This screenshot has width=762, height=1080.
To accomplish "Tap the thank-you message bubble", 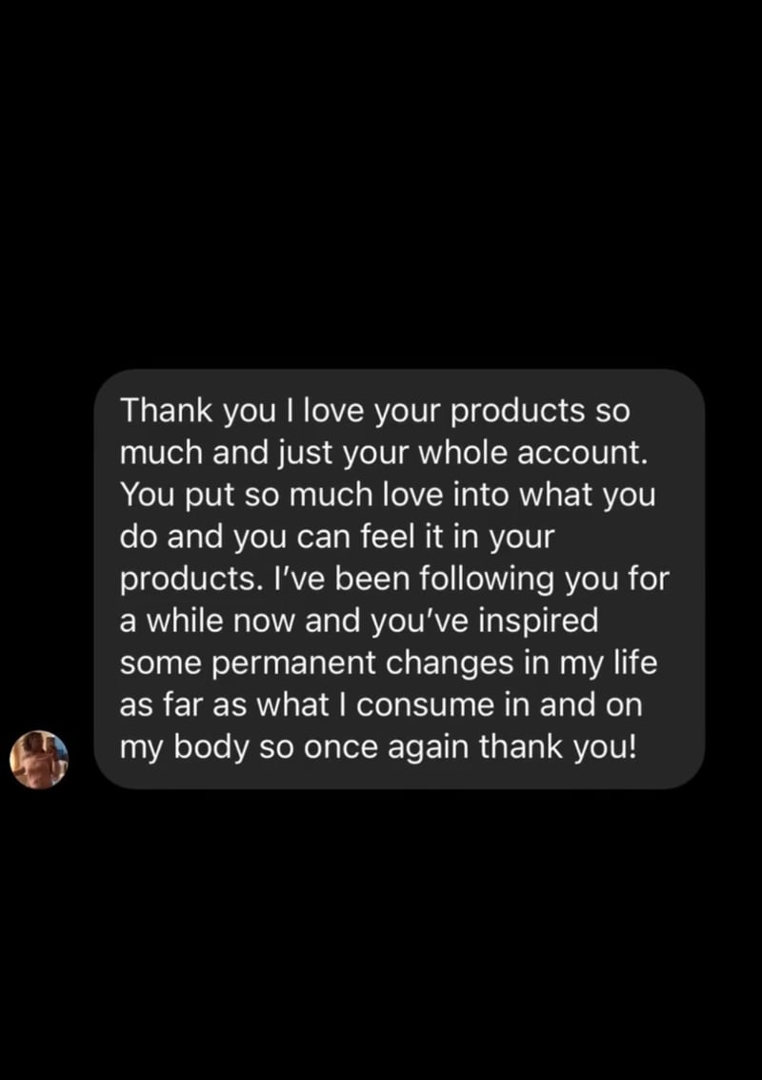I will click(x=399, y=580).
